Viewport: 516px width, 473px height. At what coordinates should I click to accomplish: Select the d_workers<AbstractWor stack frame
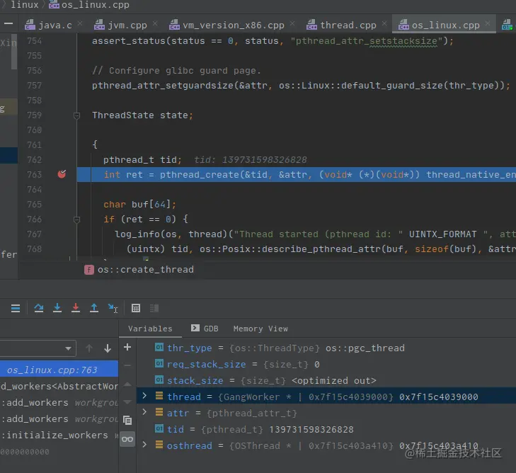point(59,386)
